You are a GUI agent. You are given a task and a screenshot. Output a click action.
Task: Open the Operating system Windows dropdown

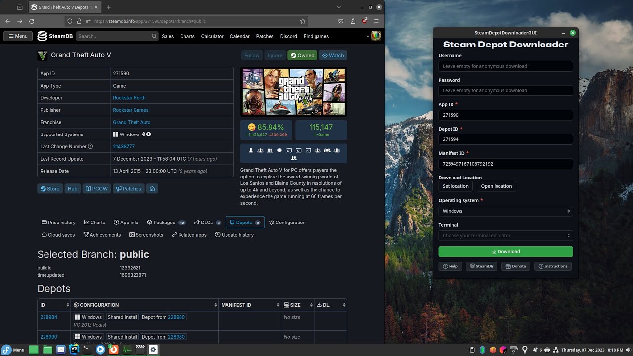click(x=505, y=211)
